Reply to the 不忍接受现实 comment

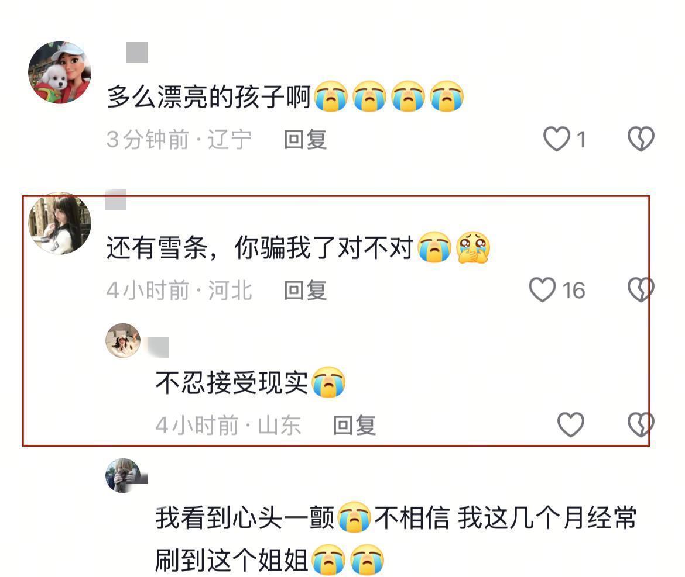click(354, 425)
